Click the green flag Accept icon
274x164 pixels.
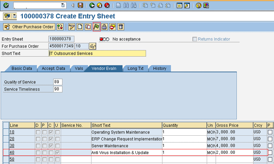point(96,27)
